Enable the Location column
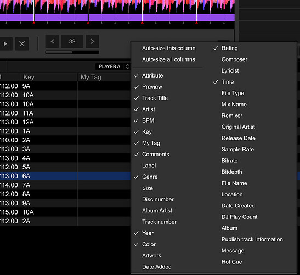This screenshot has width=300, height=275. (x=232, y=194)
